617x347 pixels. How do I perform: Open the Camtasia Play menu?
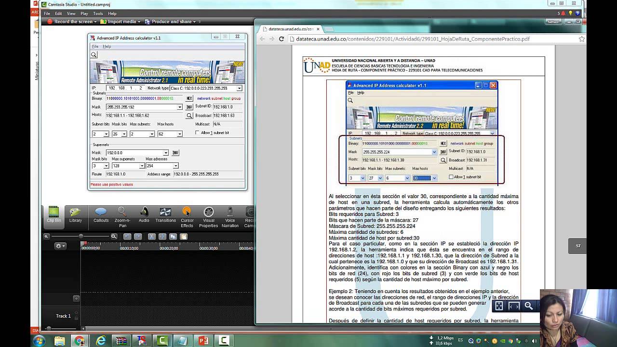tap(84, 13)
